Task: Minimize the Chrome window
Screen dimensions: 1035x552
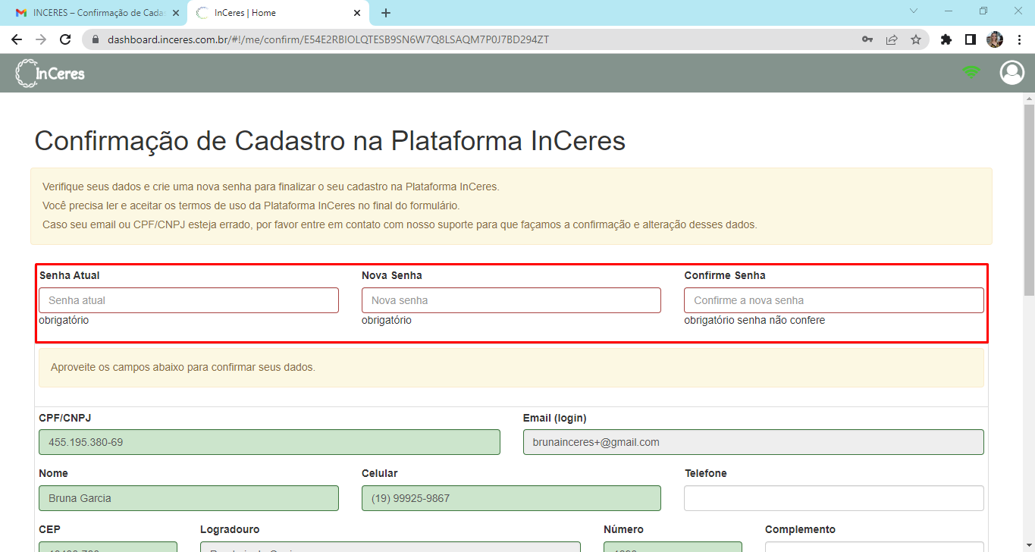Action: click(x=948, y=11)
